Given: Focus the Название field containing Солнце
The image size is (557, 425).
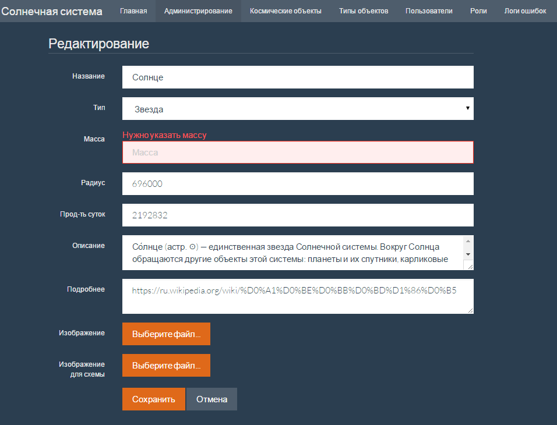Looking at the screenshot, I should (x=298, y=77).
